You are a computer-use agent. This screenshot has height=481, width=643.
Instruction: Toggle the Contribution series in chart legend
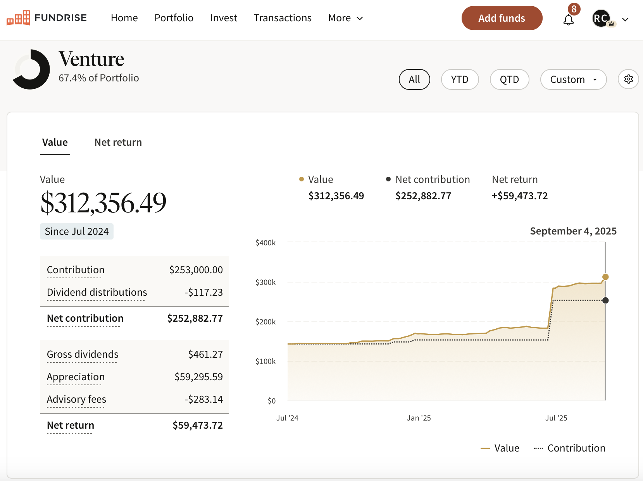click(x=569, y=448)
